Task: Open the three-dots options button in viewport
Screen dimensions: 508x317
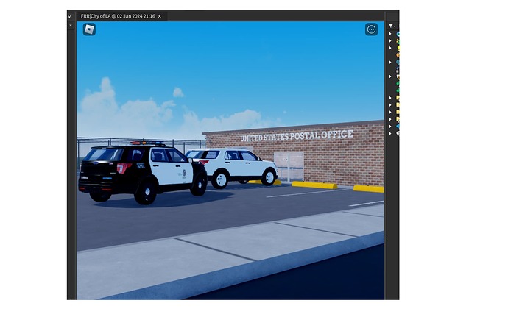Action: coord(371,29)
